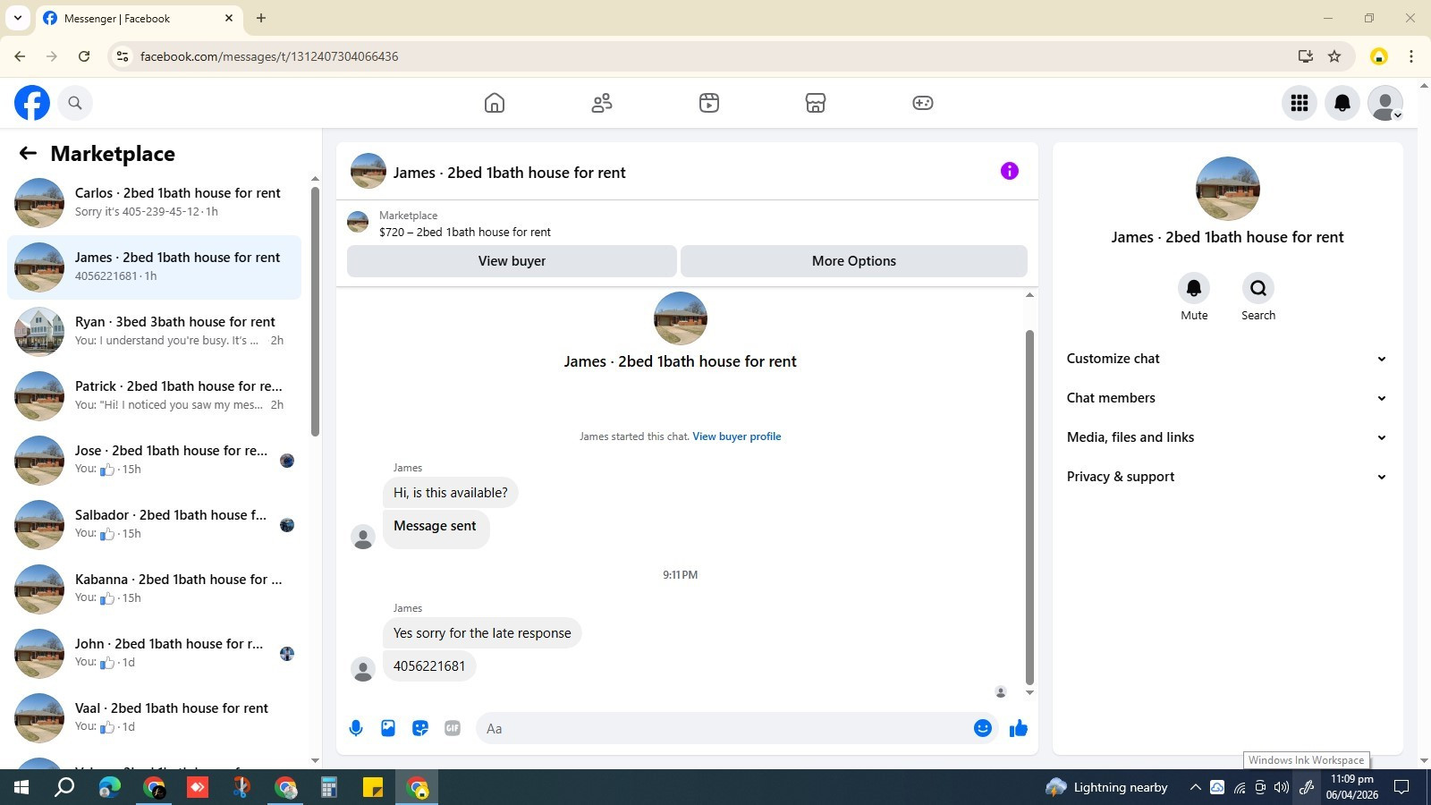1431x805 pixels.
Task: Open John 2bed 1bath conversation
Action: pyautogui.click(x=154, y=653)
